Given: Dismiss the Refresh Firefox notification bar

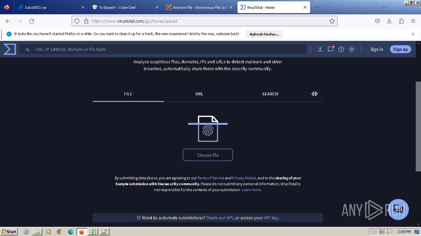Looking at the screenshot, I should point(413,34).
